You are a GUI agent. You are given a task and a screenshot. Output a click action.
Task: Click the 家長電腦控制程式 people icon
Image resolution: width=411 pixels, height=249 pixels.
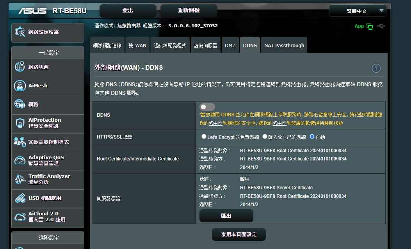pyautogui.click(x=20, y=142)
